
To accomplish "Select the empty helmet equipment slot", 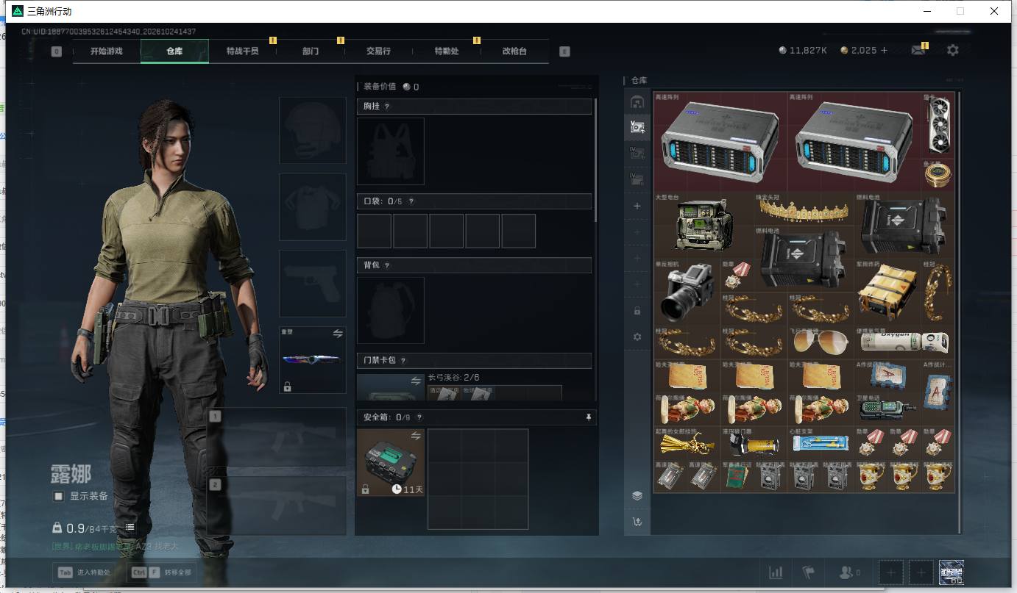I will 313,131.
